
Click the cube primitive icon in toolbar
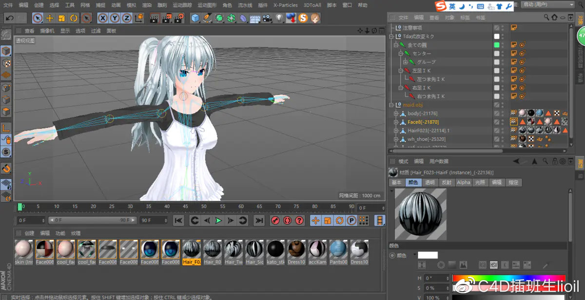tap(195, 18)
